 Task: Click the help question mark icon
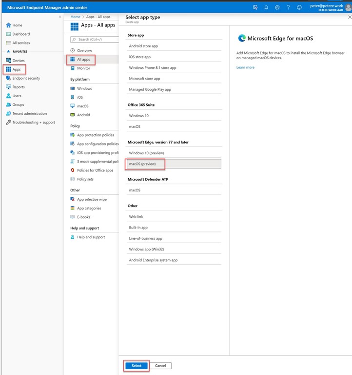point(288,7)
